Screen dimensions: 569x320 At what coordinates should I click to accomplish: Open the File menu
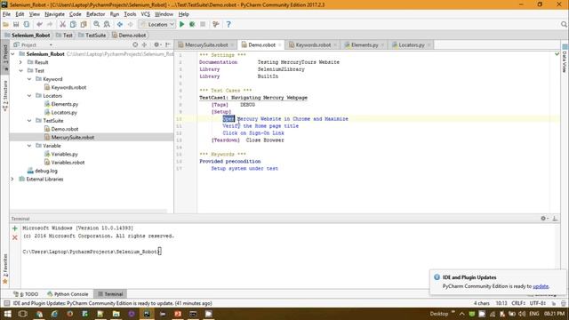coord(6,14)
